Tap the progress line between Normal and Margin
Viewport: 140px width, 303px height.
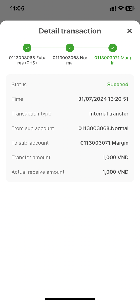(x=92, y=48)
